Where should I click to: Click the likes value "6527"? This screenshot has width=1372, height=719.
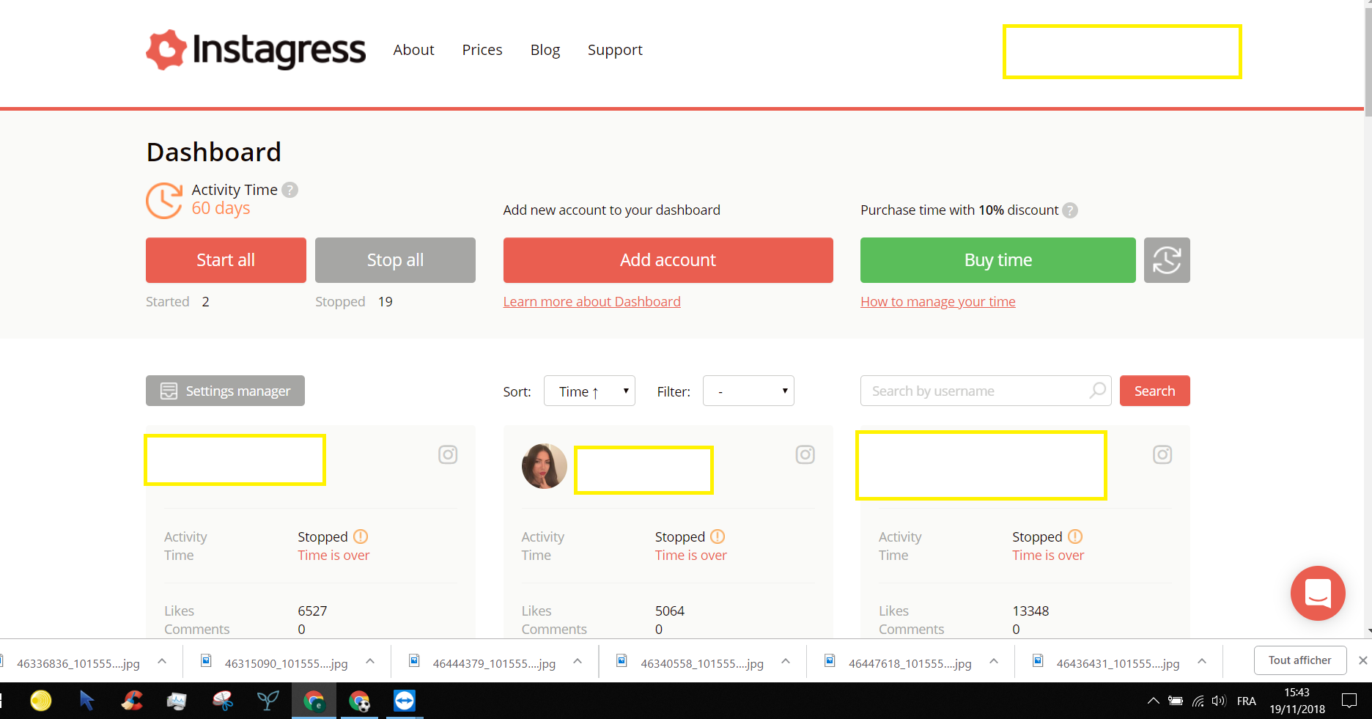coord(312,611)
